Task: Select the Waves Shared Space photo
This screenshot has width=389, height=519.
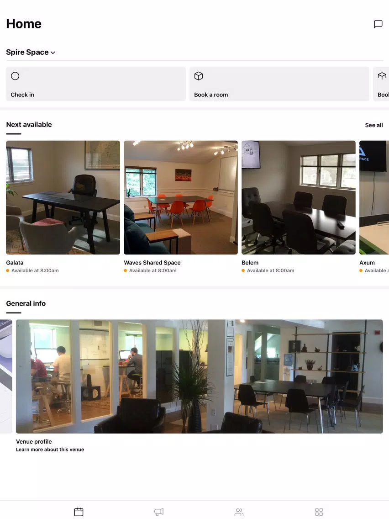Action: [x=181, y=198]
